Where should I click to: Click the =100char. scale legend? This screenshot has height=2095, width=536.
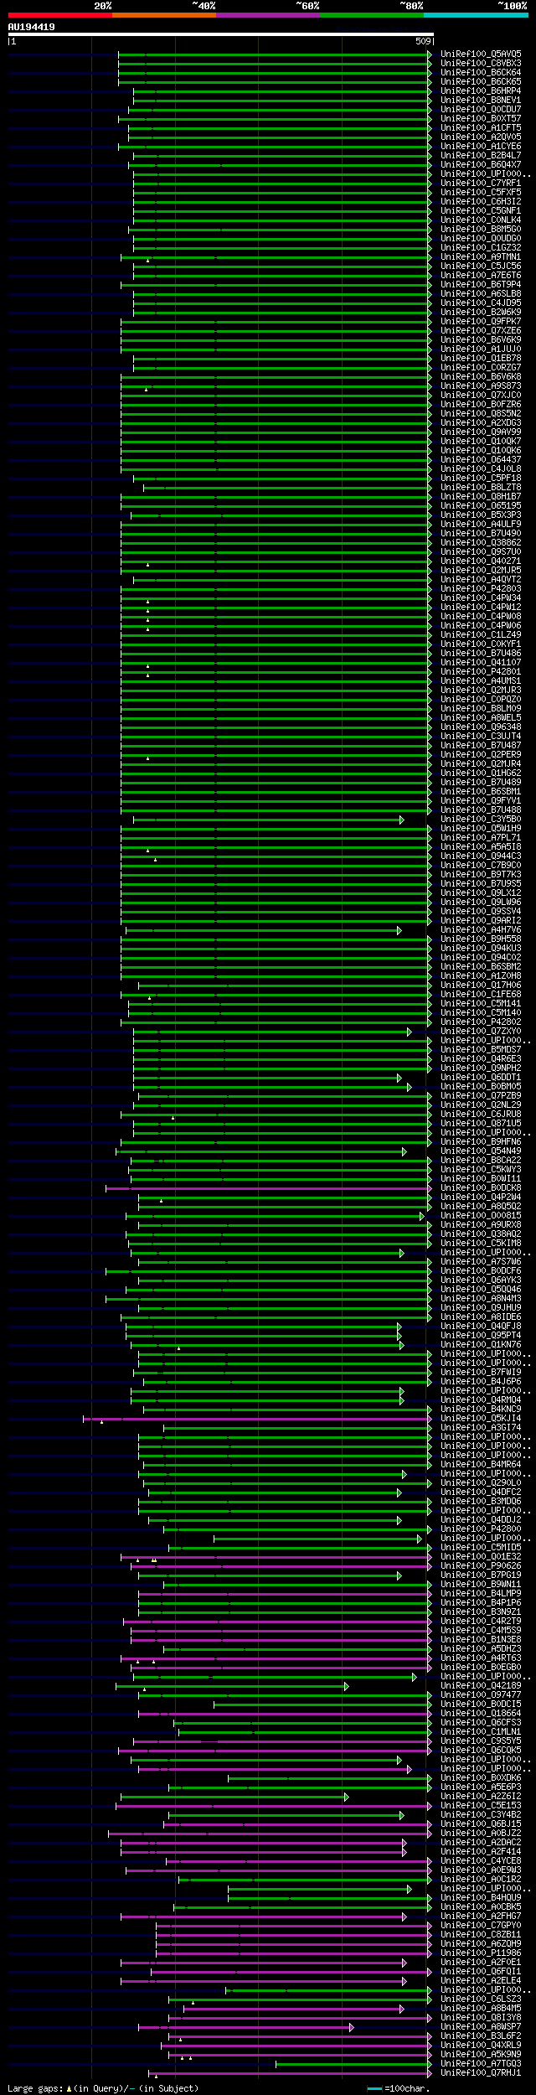pyautogui.click(x=399, y=2087)
